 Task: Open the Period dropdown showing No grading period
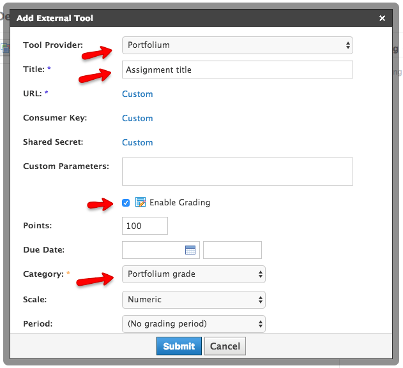[194, 324]
